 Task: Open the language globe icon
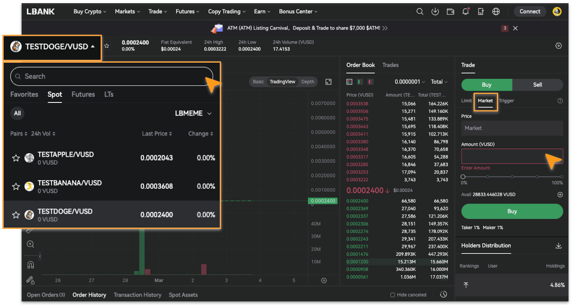point(496,11)
